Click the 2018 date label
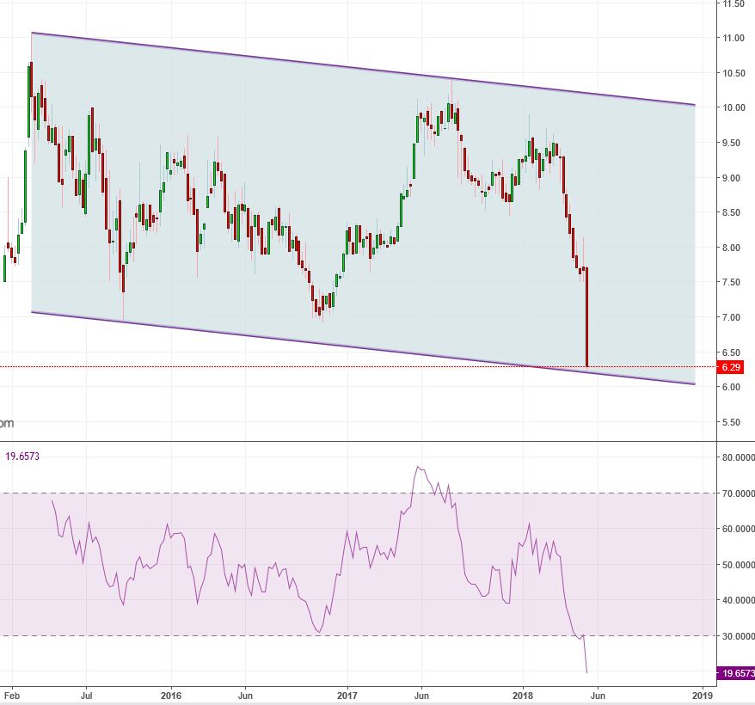 pos(523,696)
